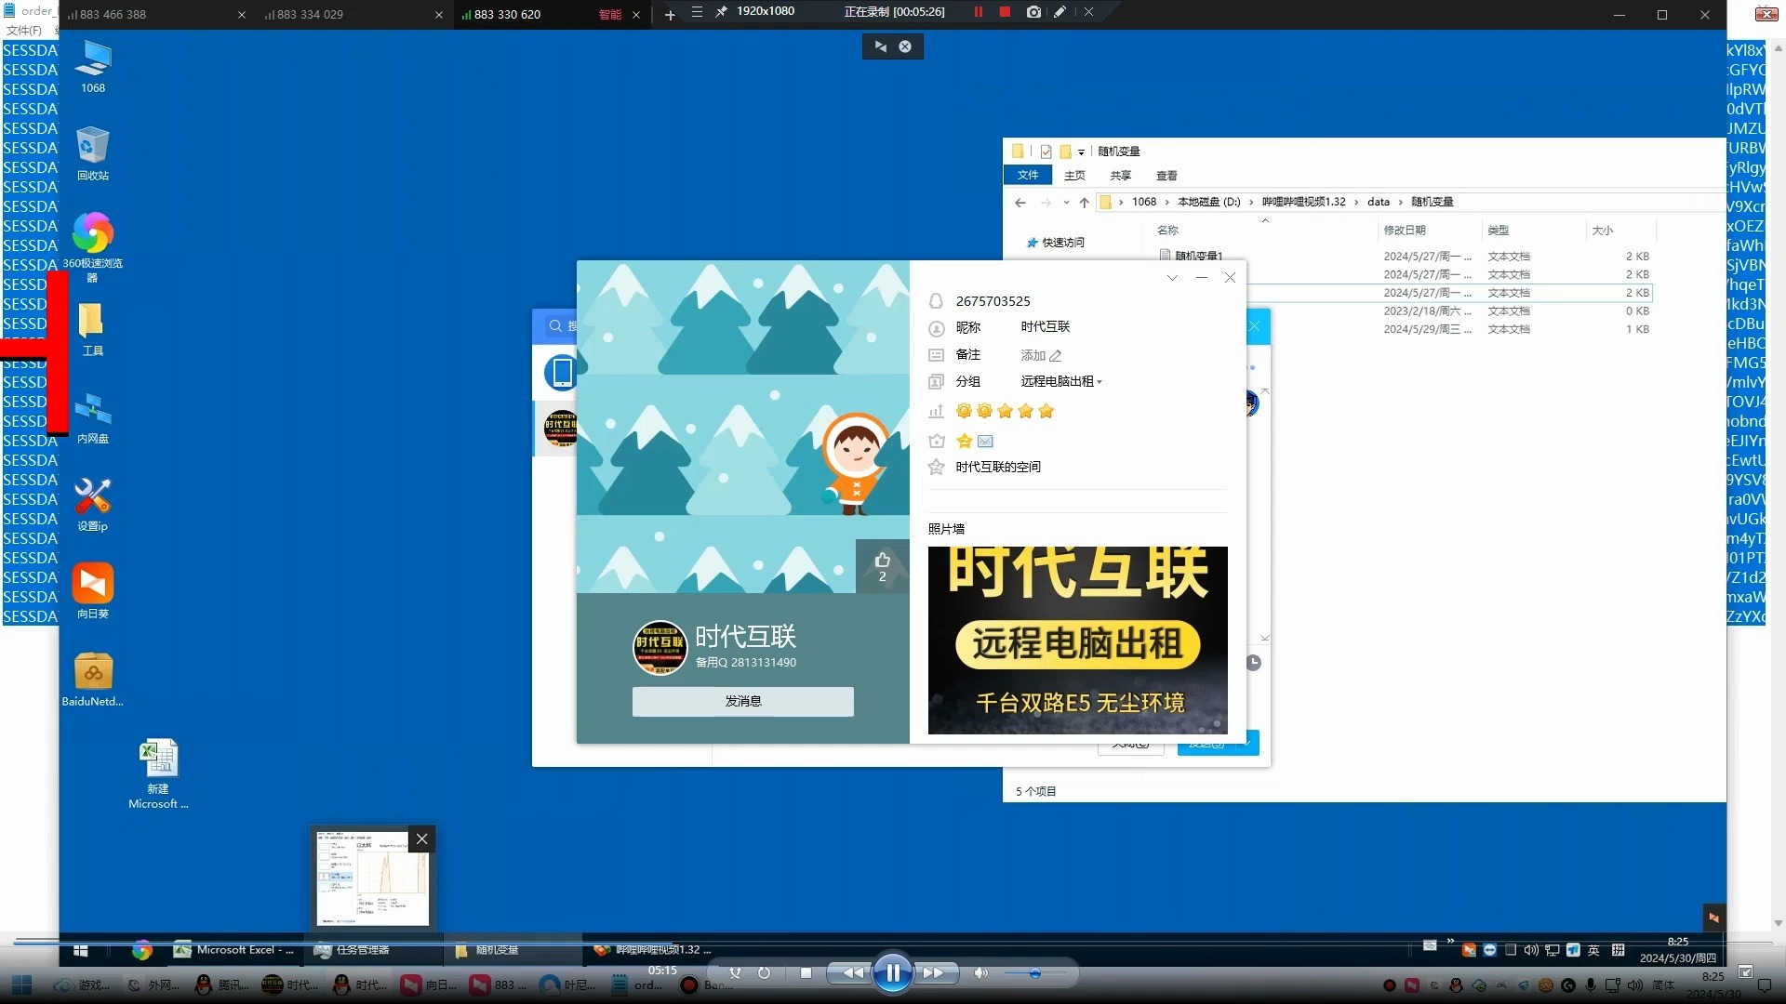Viewport: 1786px width, 1004px height.
Task: Click the 本地磁盘 (D:) breadcrumb
Action: pyautogui.click(x=1208, y=202)
